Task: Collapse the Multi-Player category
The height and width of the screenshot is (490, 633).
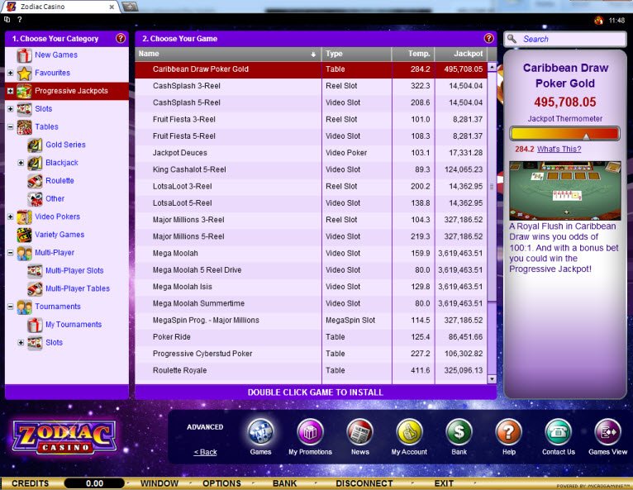Action: [x=11, y=253]
